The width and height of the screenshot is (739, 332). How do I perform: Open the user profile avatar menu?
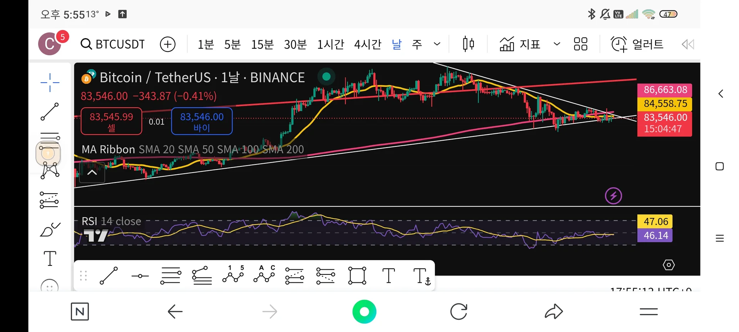pos(50,44)
